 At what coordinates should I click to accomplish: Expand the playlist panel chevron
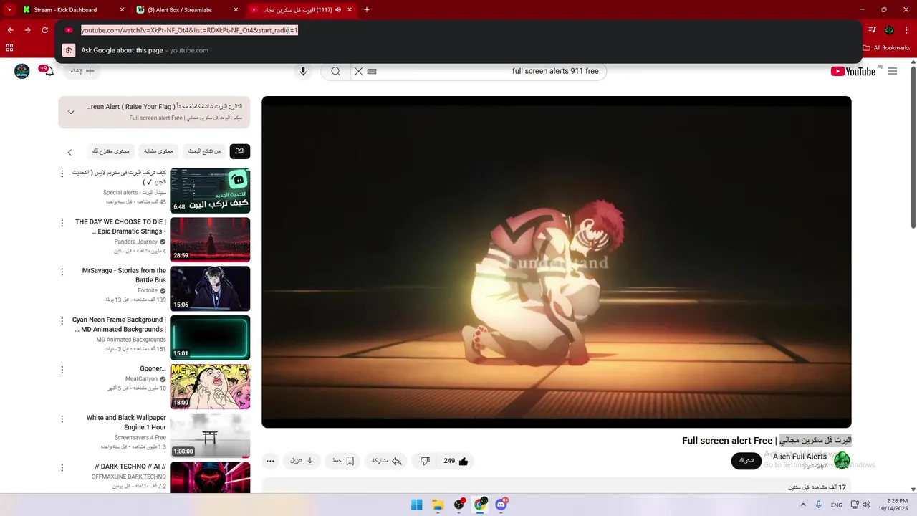click(71, 112)
